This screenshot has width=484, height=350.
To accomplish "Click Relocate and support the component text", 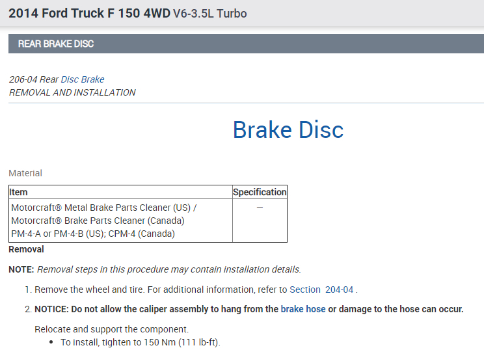I will click(x=111, y=329).
